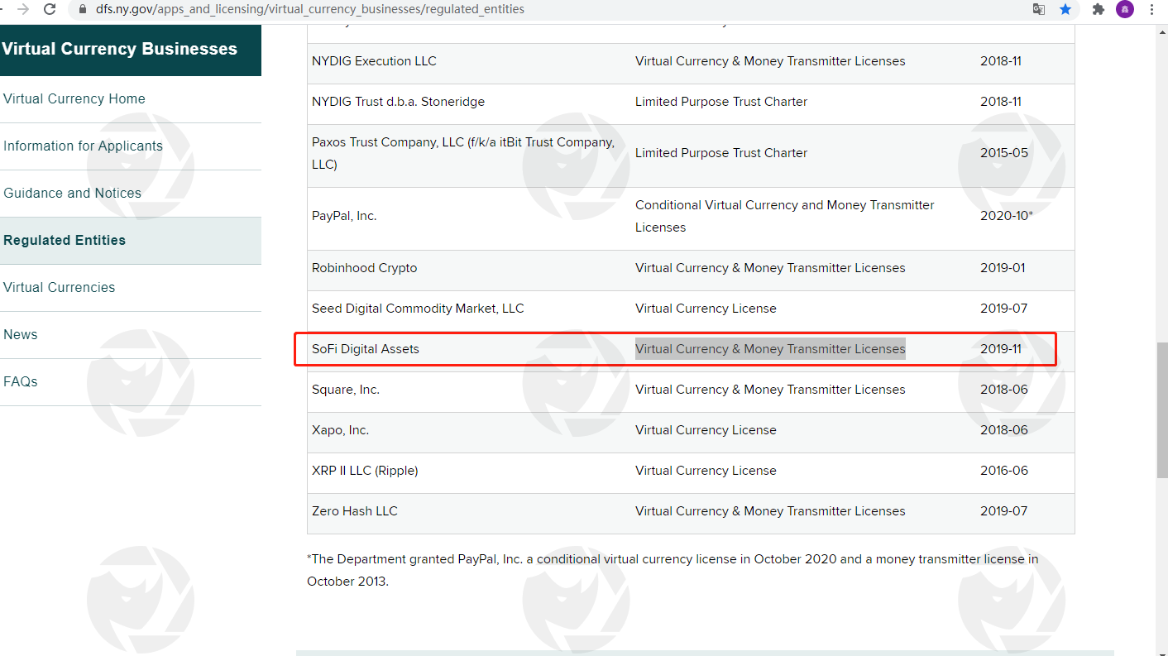Toggle the bookmark star for this page
This screenshot has width=1168, height=656.
1065,10
